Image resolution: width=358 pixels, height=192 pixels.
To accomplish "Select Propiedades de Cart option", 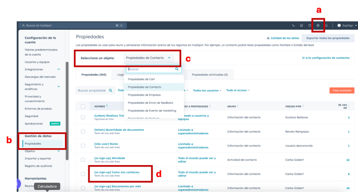I will click(x=142, y=79).
